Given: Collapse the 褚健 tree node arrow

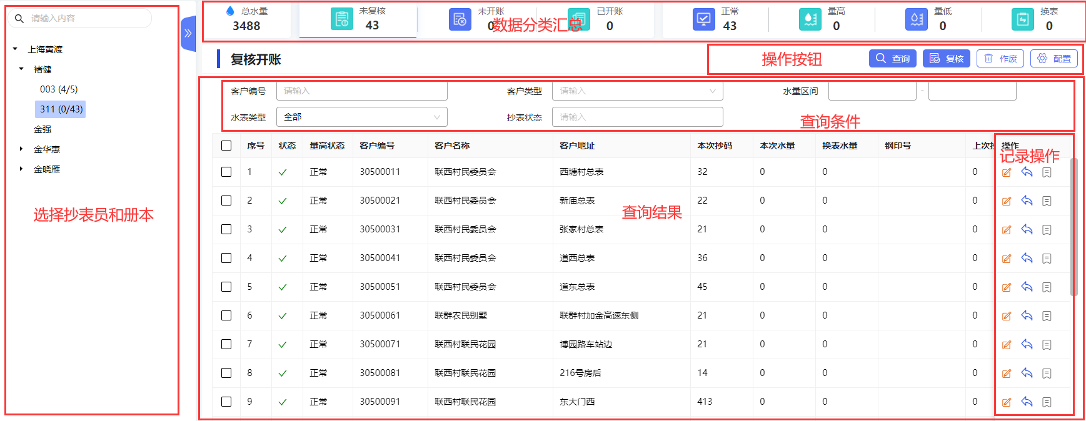Looking at the screenshot, I should 21,69.
